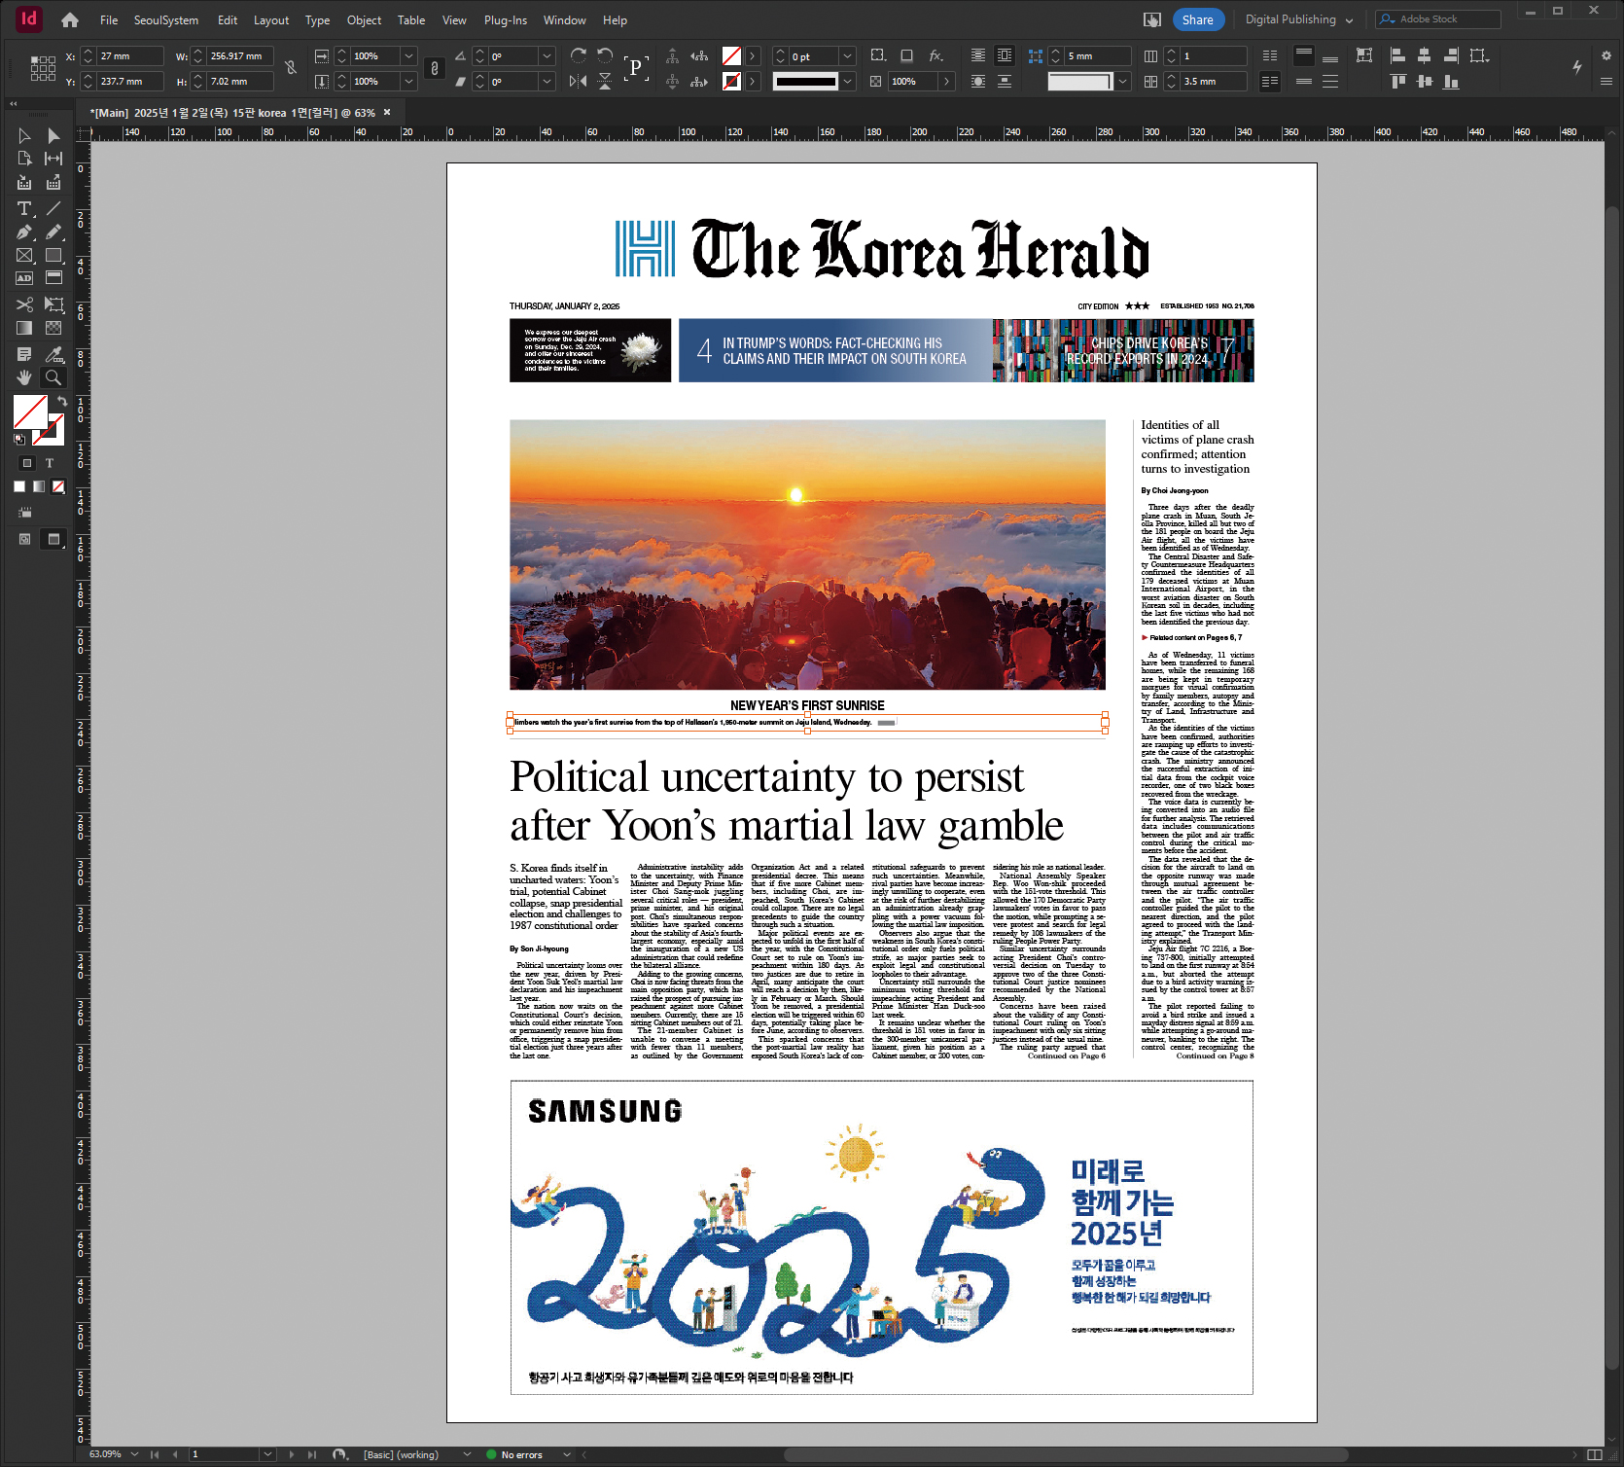This screenshot has height=1467, width=1624.
Task: Rotate selection 90 degrees counterclockwise
Action: point(605,55)
